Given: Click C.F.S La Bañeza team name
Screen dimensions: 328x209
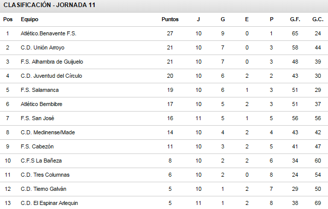Looking at the screenshot, I should 41,161.
